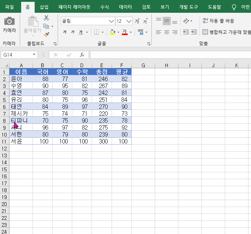Switch to the 페이지 레이아웃 tab
The width and height of the screenshot is (251, 234).
point(74,7)
